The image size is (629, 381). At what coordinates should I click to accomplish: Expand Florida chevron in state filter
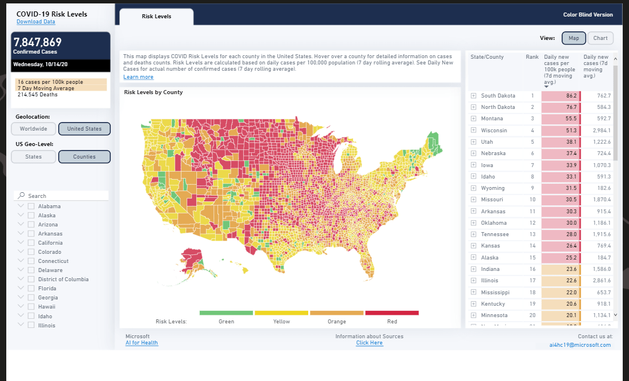pos(21,288)
